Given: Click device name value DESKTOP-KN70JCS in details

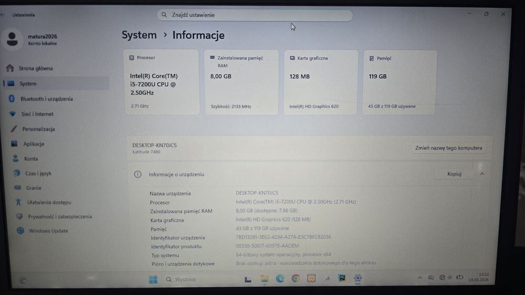Looking at the screenshot, I should [257, 193].
